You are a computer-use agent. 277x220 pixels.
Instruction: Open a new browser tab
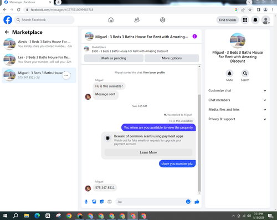[x=58, y=2]
